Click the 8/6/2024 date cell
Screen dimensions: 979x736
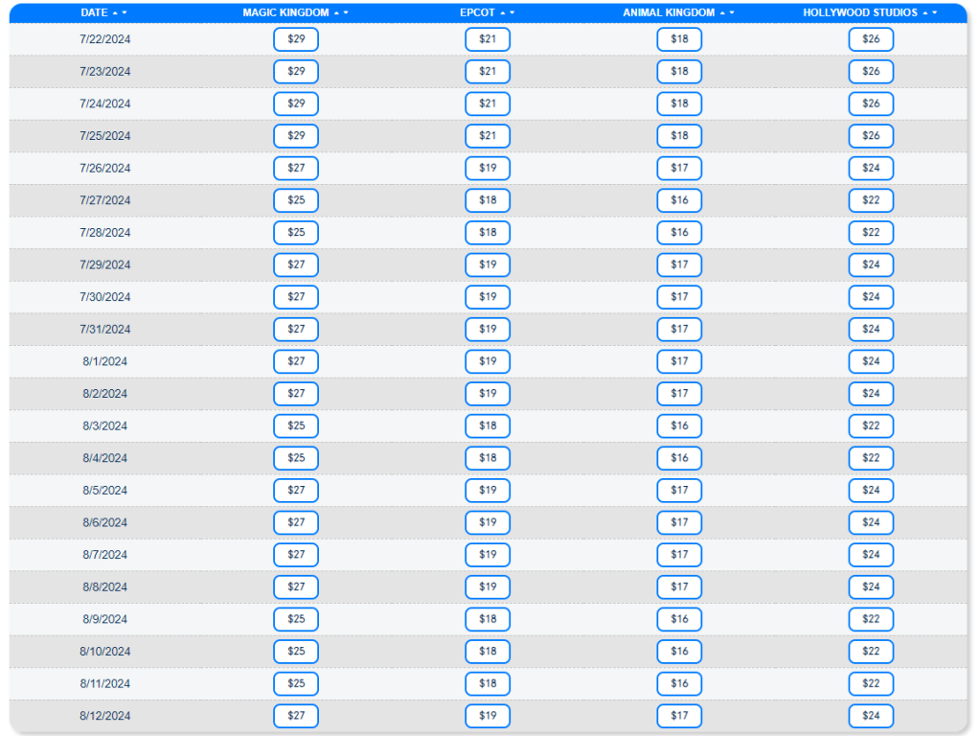[104, 523]
